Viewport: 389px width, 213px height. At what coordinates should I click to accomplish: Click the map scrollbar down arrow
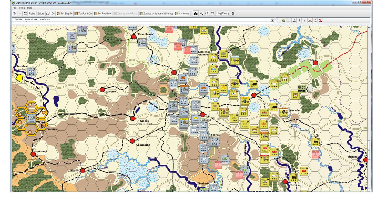pos(369,190)
